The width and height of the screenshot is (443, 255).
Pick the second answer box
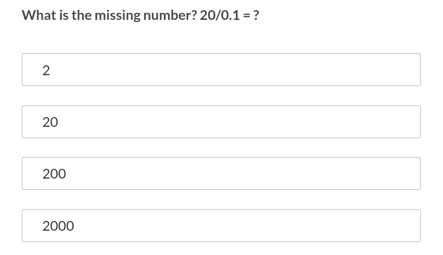(x=221, y=122)
